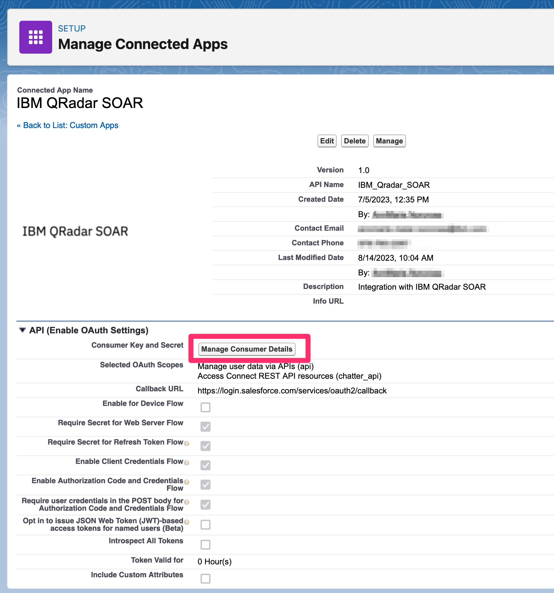554x593 pixels.
Task: Click the Manage button
Action: click(x=389, y=141)
